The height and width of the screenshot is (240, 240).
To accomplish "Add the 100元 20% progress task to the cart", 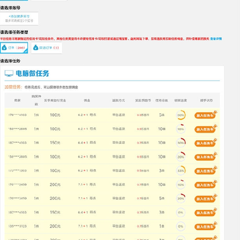I will (x=205, y=157).
